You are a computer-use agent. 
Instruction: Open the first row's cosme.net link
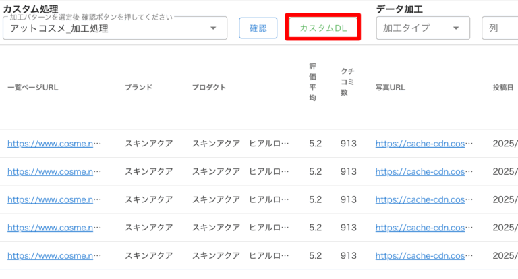coord(54,144)
